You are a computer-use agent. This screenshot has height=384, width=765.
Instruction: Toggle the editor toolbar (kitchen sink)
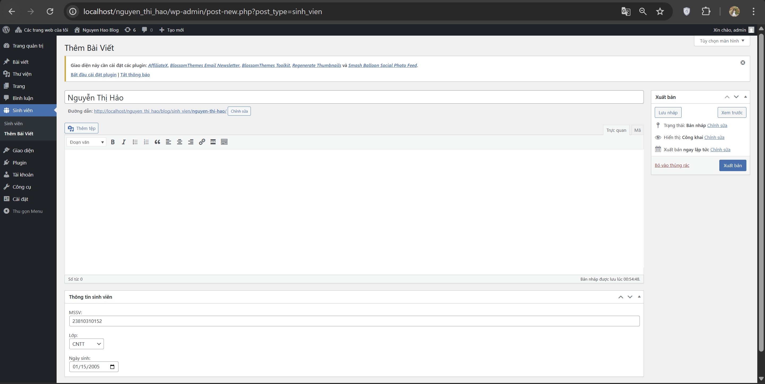(224, 142)
